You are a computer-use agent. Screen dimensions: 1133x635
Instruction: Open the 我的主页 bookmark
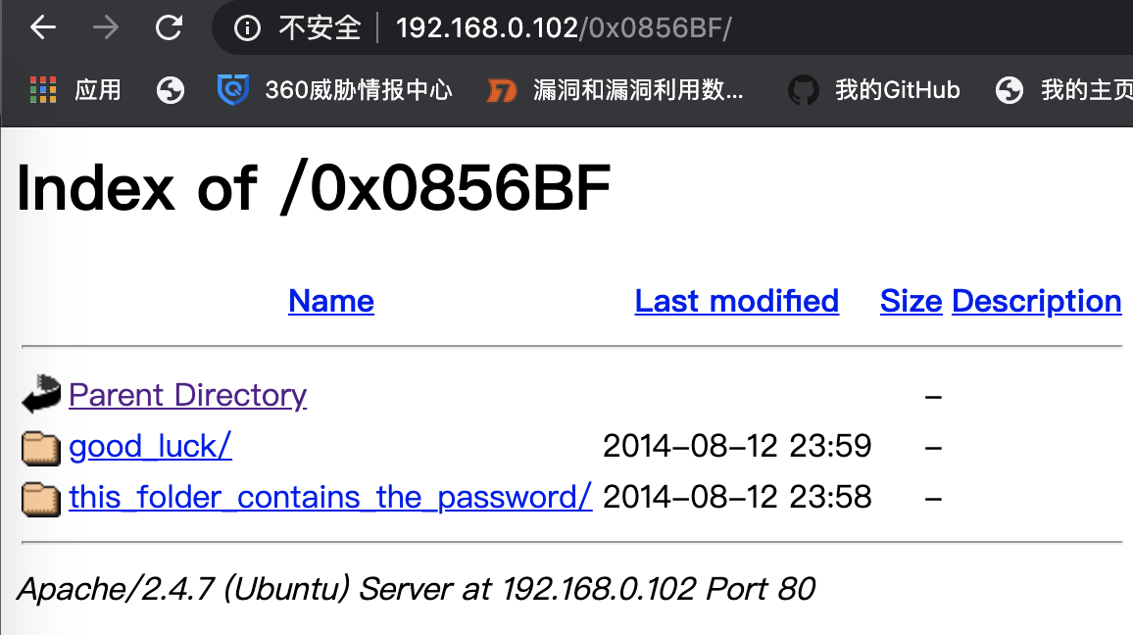[1063, 90]
